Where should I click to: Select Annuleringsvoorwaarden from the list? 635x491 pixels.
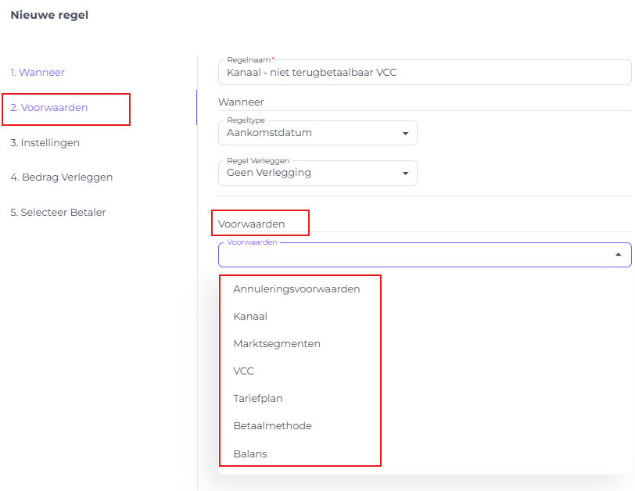[296, 289]
